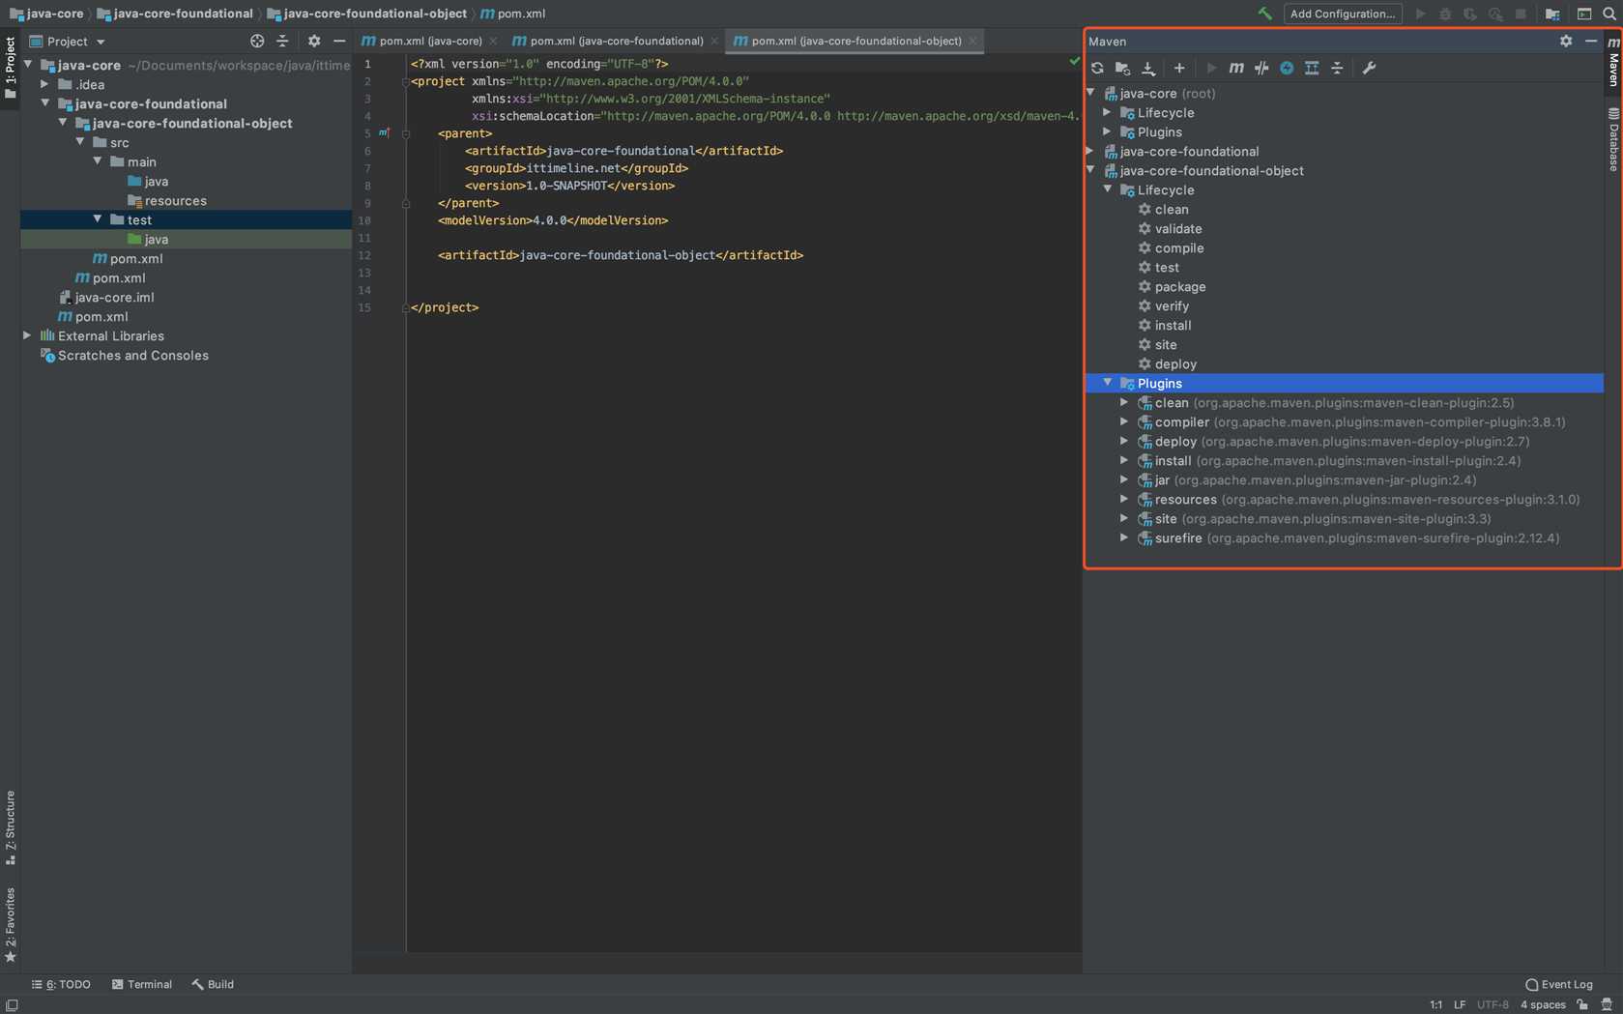Open Database side tool window
The image size is (1623, 1014).
click(x=1613, y=140)
